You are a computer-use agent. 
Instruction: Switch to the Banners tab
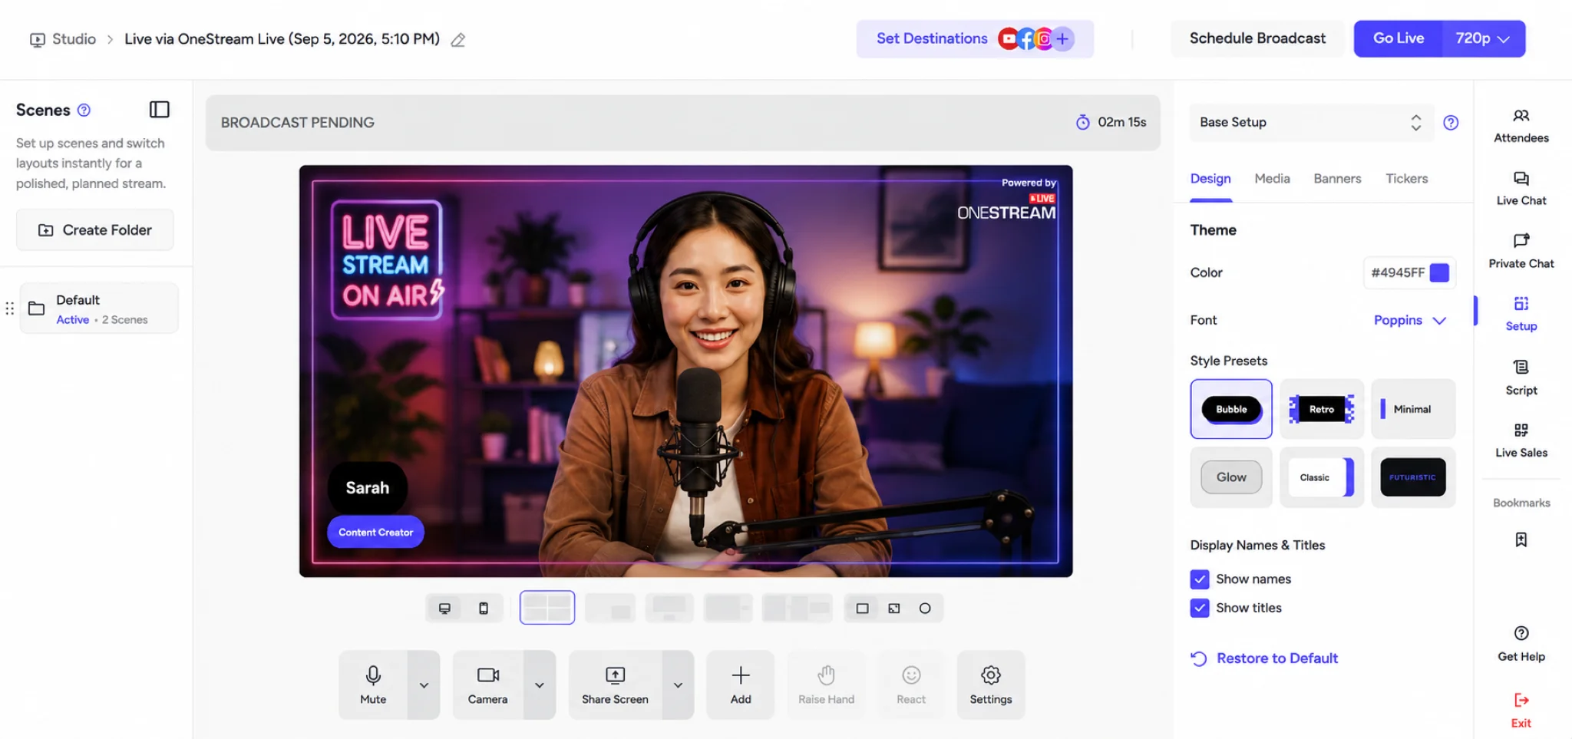(1337, 179)
